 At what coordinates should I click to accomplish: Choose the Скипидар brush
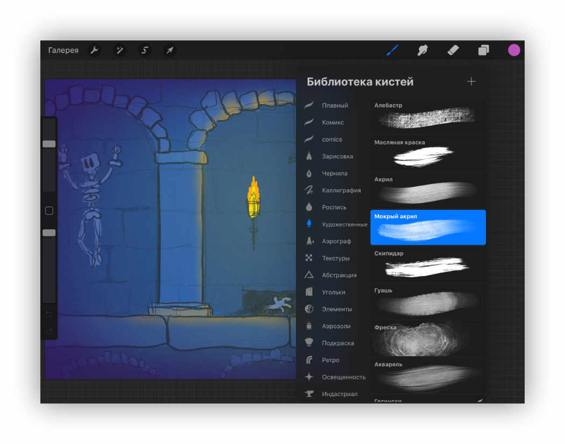coord(428,265)
